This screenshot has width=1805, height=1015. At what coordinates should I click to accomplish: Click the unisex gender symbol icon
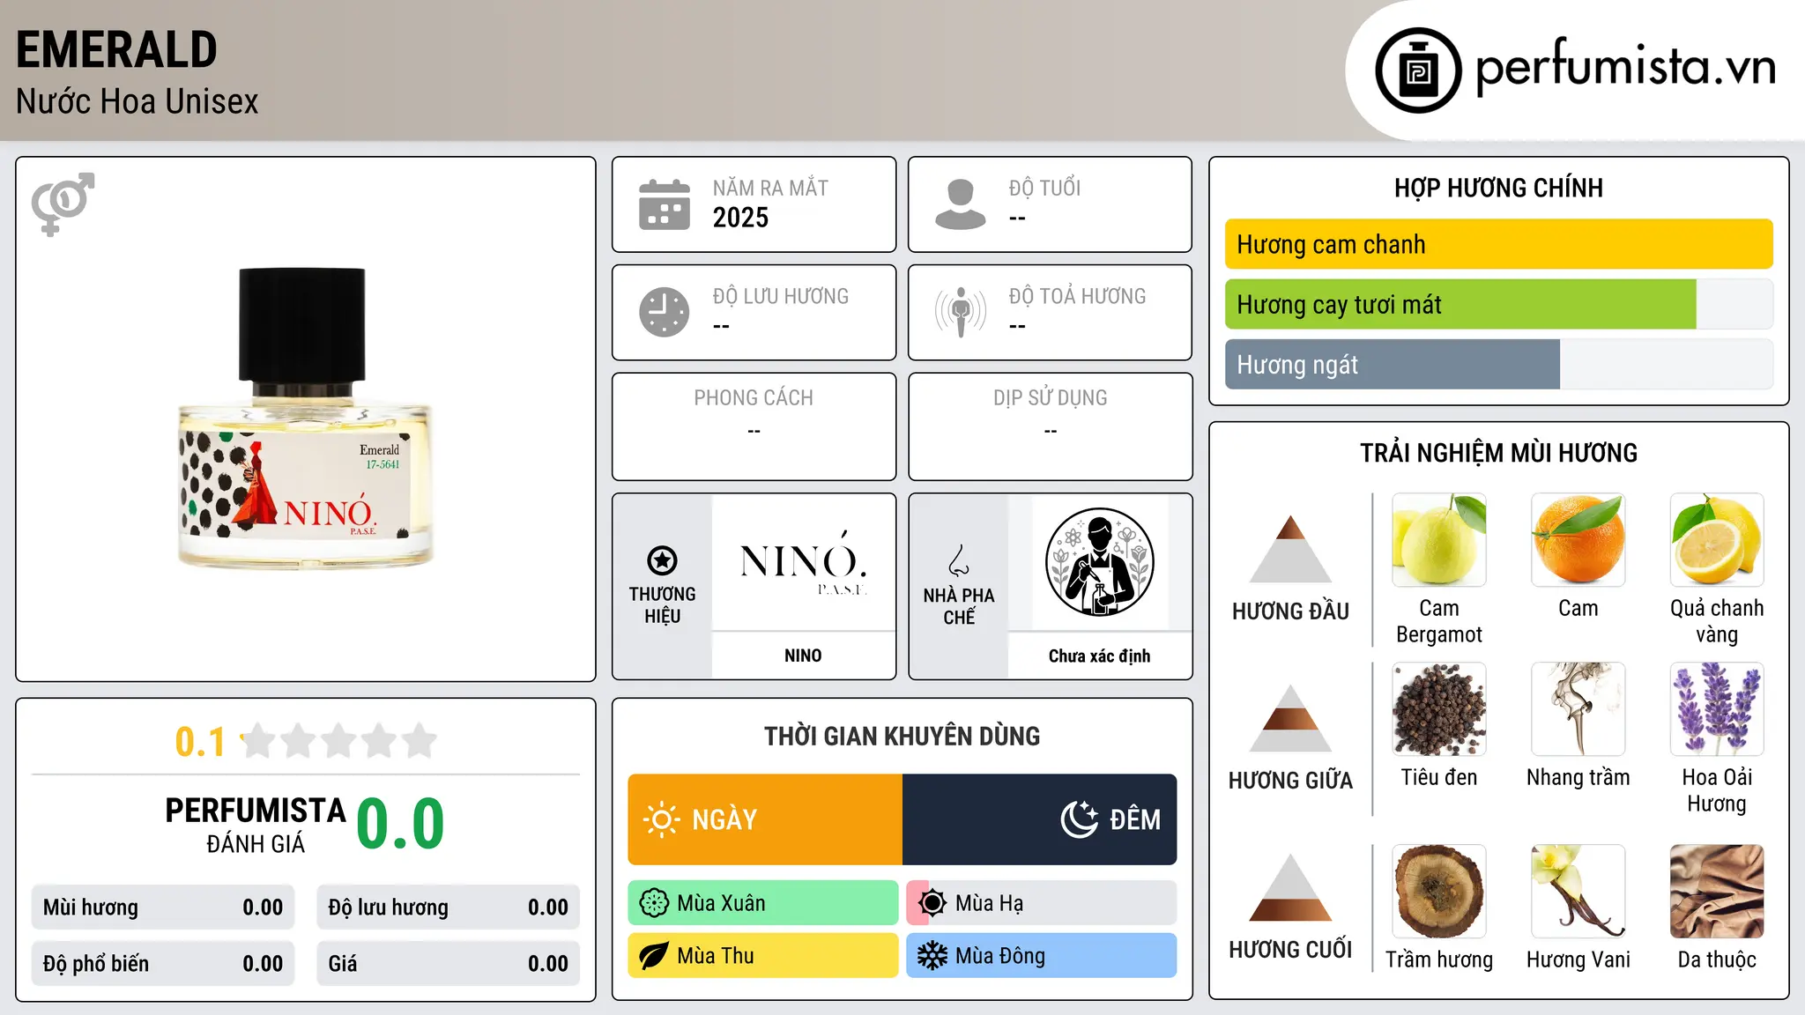(63, 204)
